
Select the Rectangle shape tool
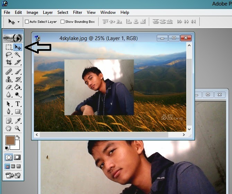[18, 111]
